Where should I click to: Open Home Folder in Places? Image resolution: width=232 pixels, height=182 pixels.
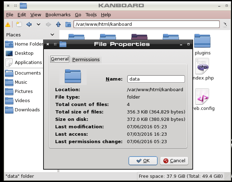(x=24, y=44)
